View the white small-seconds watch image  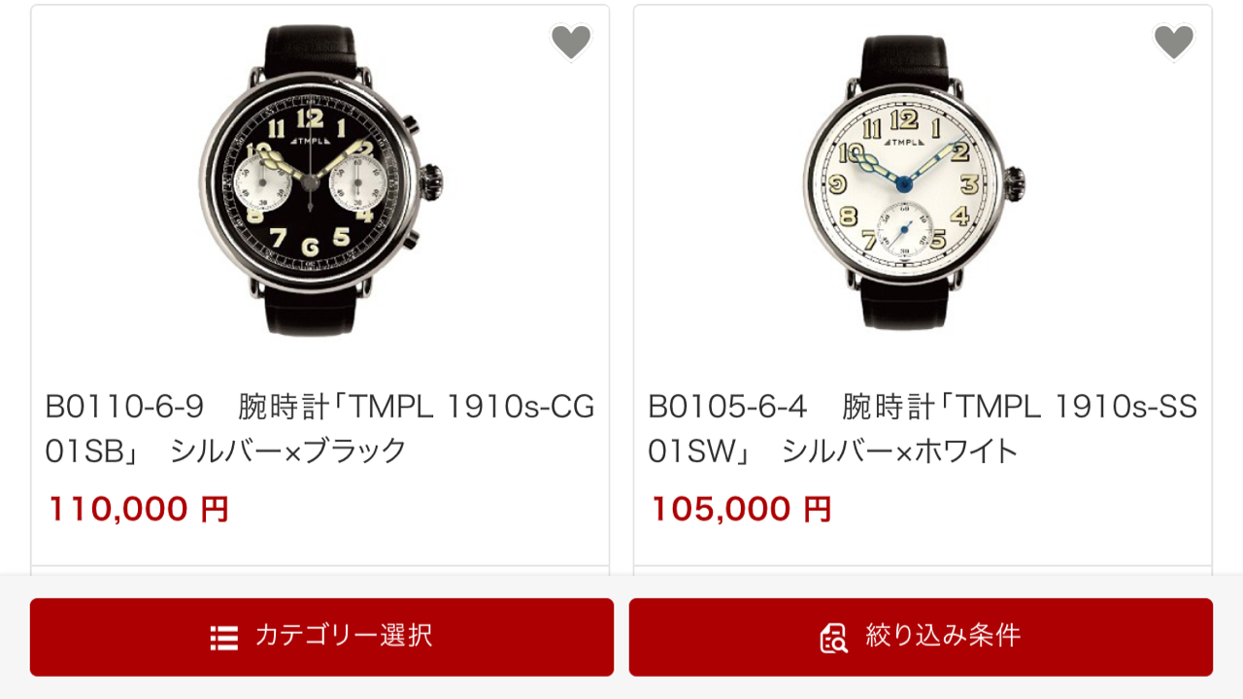pos(913,183)
